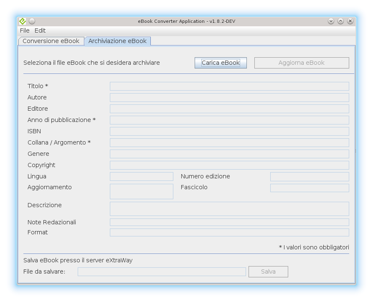Focus the Titolo text field
Screen dimensions: 373x302
click(229, 86)
